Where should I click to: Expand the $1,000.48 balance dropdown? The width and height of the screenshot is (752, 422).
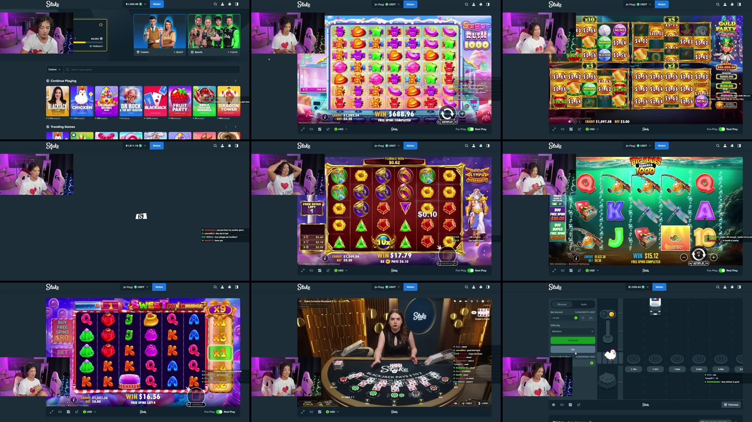[135, 4]
